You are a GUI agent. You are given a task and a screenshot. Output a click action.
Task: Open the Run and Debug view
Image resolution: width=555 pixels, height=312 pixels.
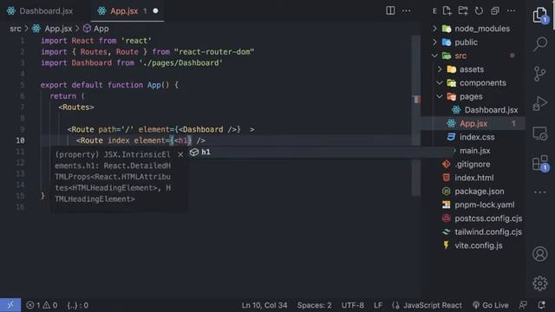coord(539,103)
